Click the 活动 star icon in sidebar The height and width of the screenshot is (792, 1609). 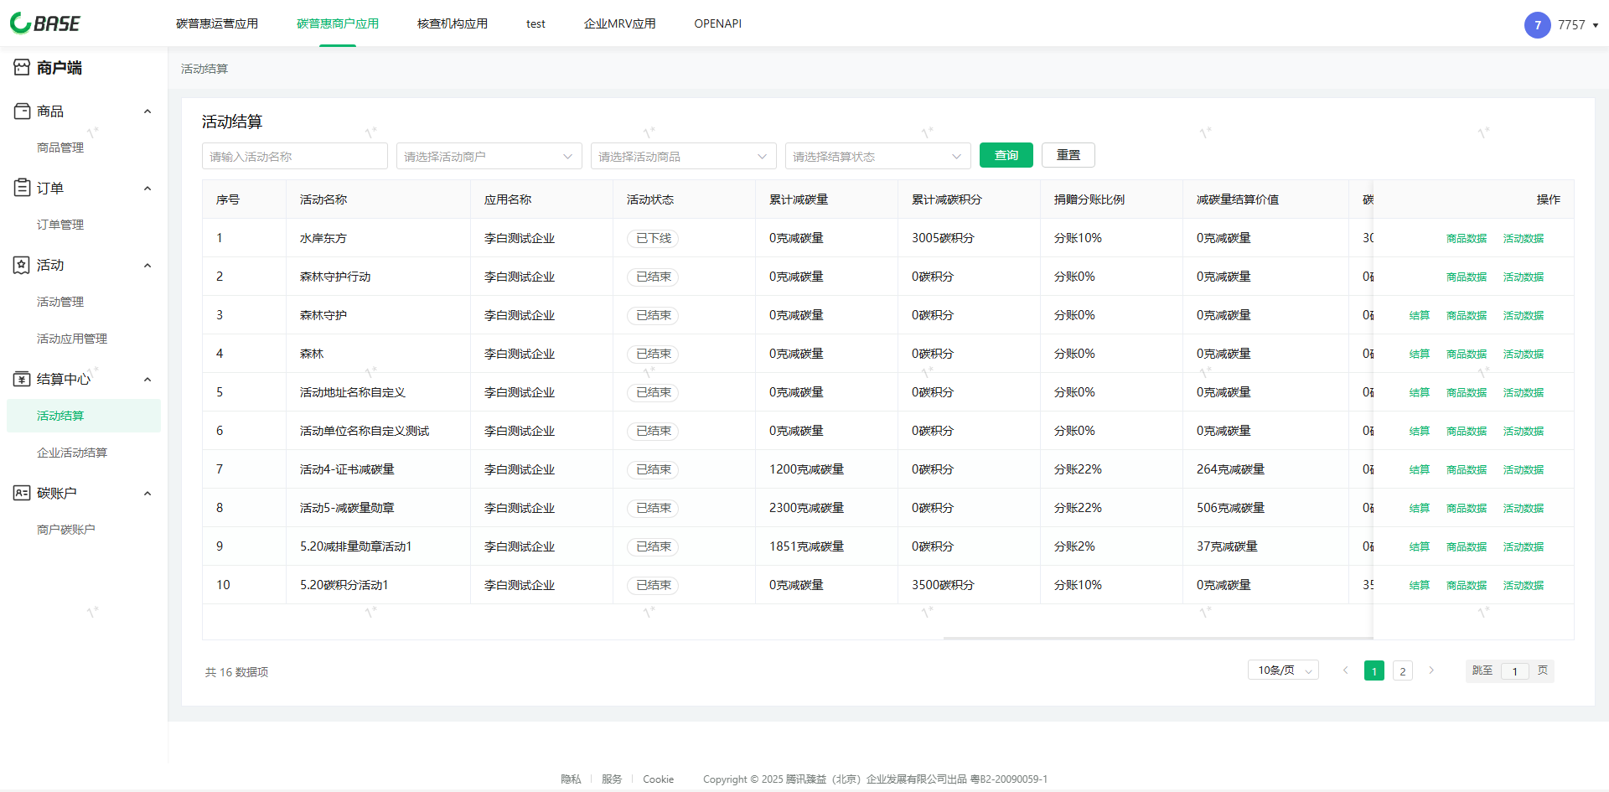22,265
